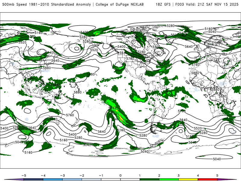
Task: Click the purple arrow below -5 on colorbar
Action: tap(14, 179)
